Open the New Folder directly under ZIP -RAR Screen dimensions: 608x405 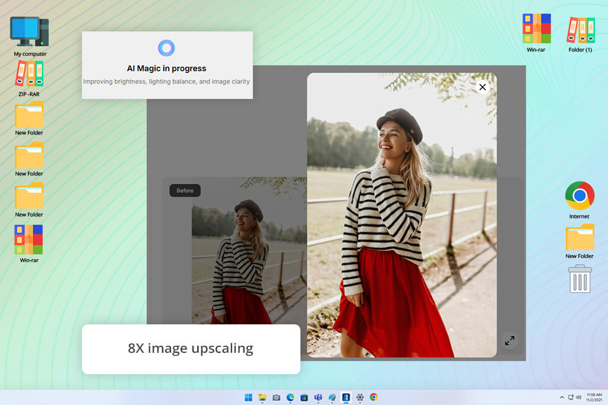pyautogui.click(x=29, y=119)
